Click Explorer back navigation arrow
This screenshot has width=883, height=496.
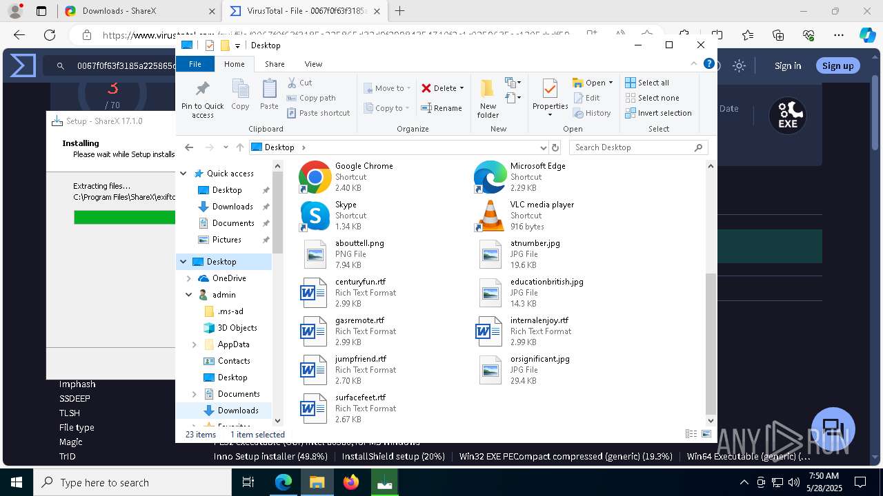pyautogui.click(x=190, y=147)
